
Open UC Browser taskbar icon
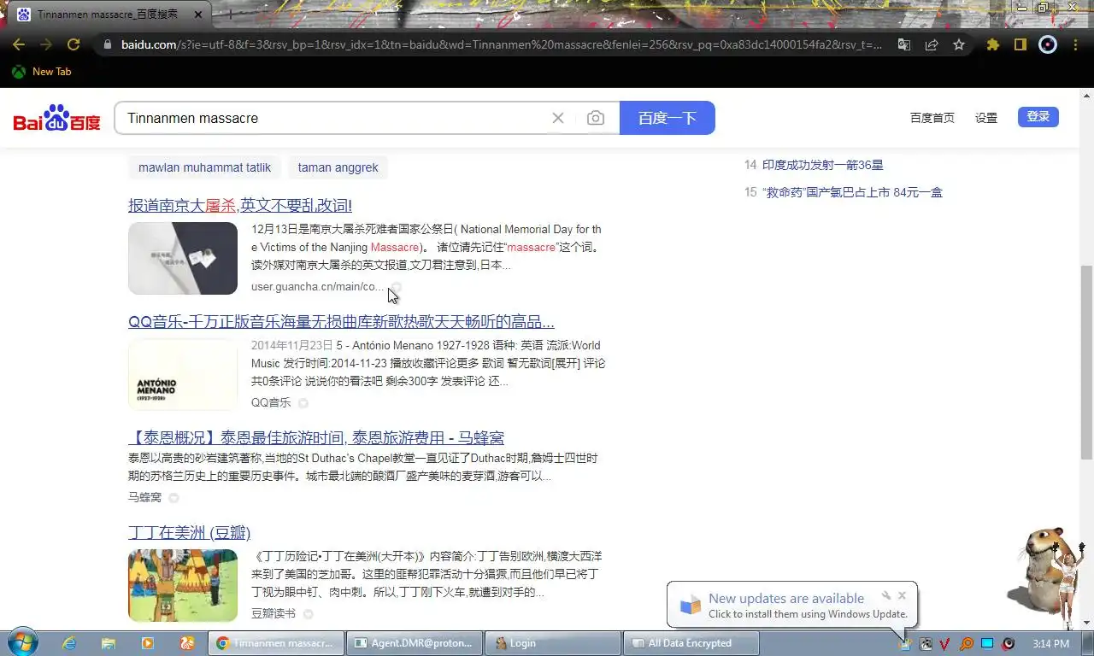click(x=186, y=643)
